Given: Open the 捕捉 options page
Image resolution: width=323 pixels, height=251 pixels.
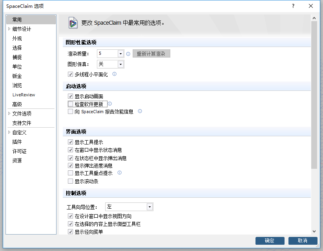Looking at the screenshot, I should [17, 57].
